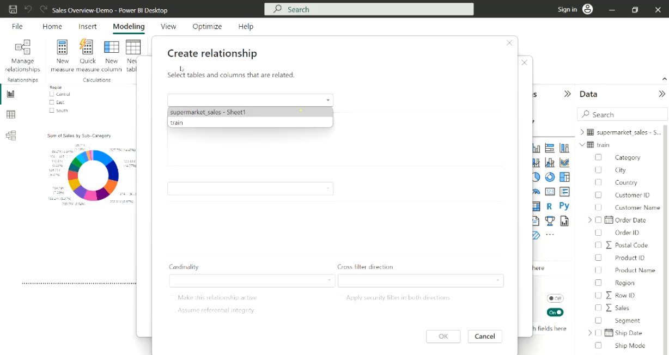Open more visuals via the ellipsis

(550, 235)
